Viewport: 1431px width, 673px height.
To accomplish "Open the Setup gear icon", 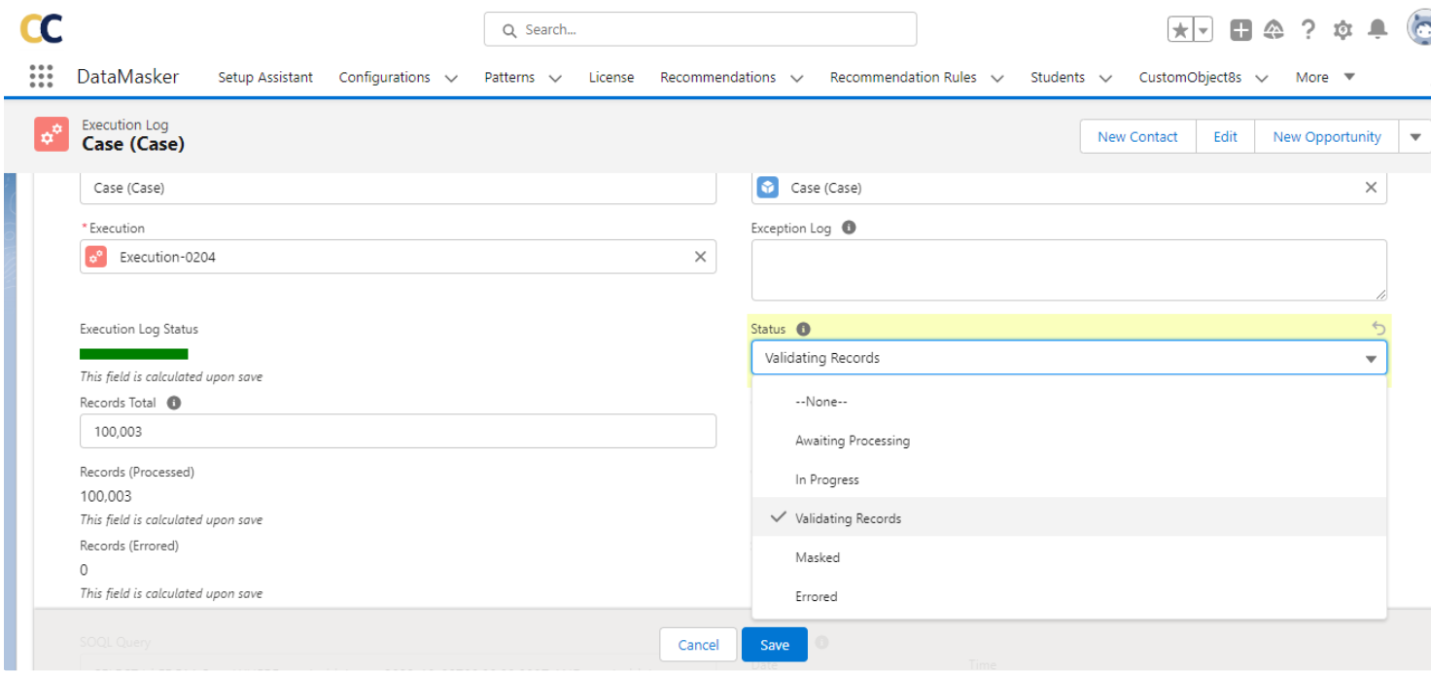I will [x=1343, y=30].
